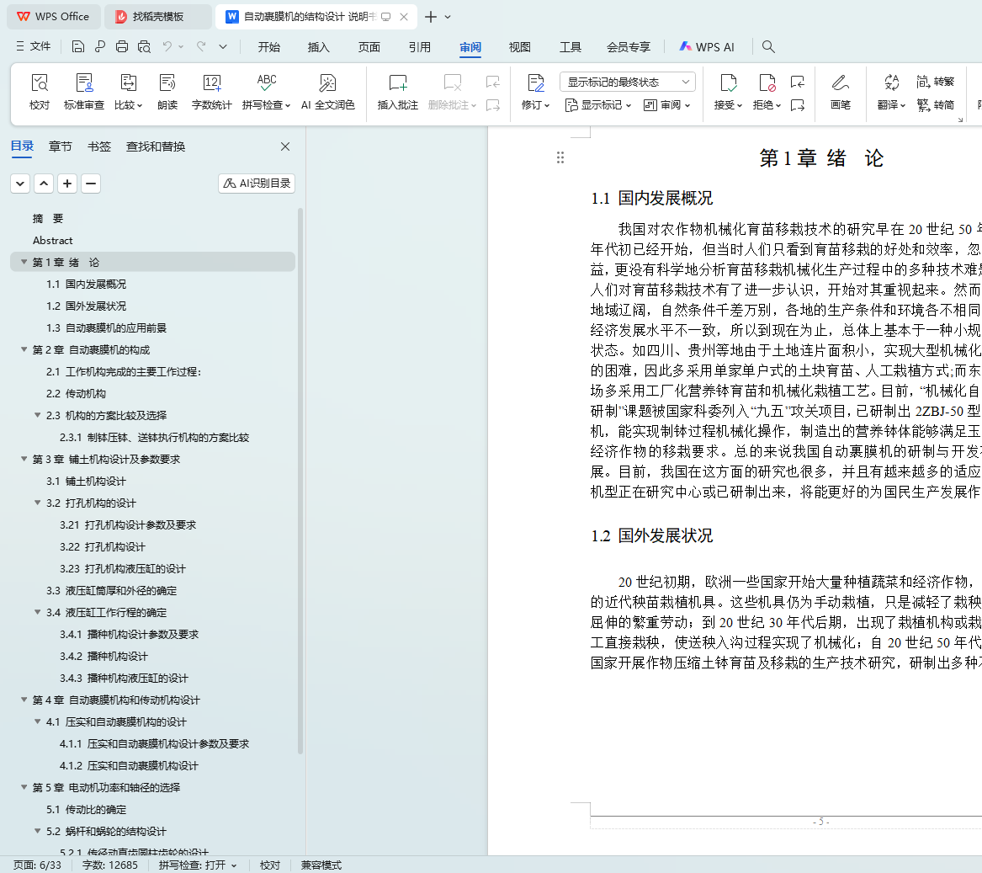
Task: Click the 画笔 pen tool
Action: pyautogui.click(x=841, y=92)
